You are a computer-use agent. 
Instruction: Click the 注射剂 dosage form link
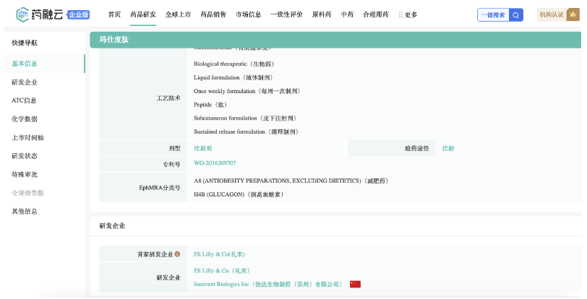(x=202, y=148)
